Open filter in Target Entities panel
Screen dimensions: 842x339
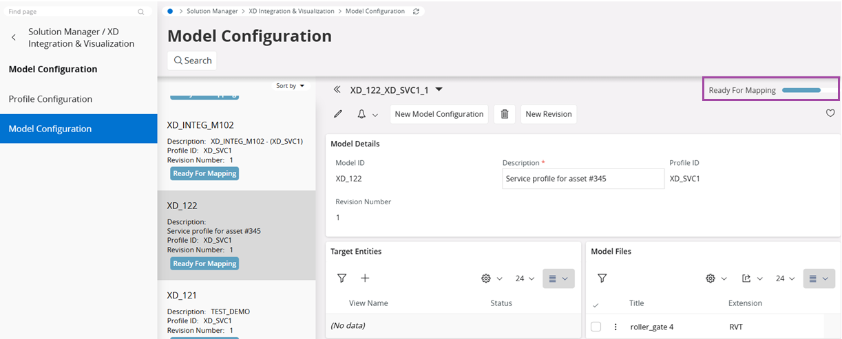tap(341, 278)
